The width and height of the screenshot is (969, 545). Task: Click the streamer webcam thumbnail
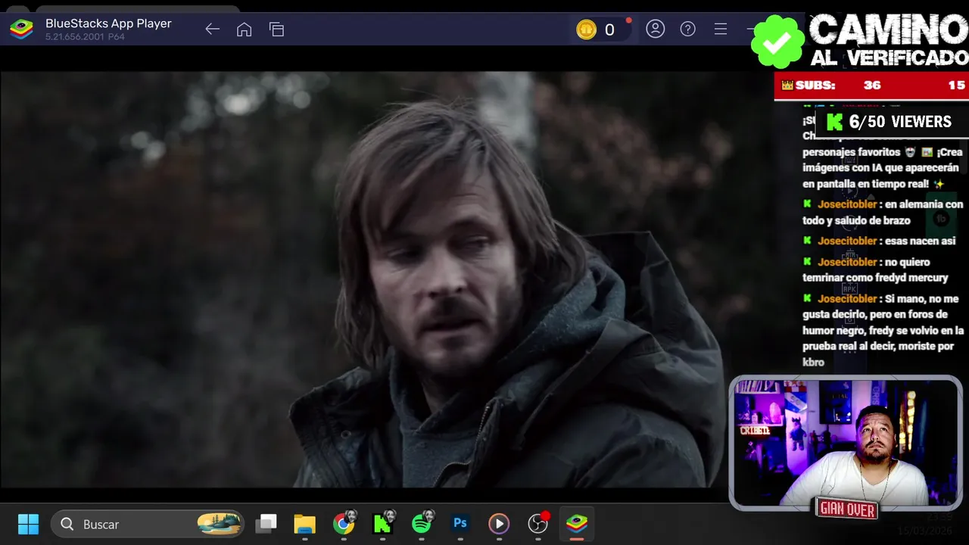[846, 443]
